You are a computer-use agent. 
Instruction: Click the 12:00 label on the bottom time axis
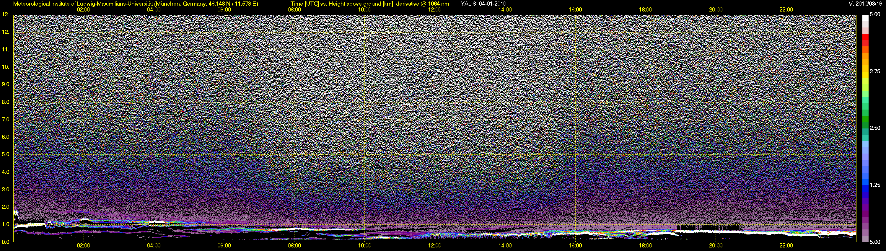tap(435, 246)
